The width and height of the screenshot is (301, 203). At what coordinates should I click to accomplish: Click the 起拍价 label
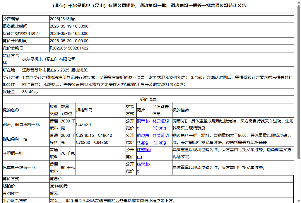coord(9,186)
